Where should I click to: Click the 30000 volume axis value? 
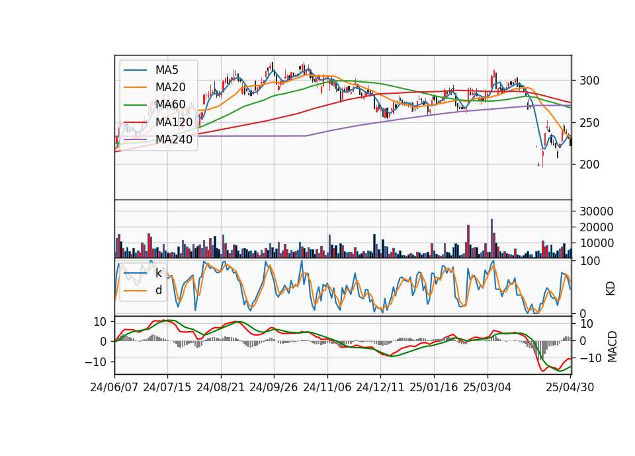597,211
